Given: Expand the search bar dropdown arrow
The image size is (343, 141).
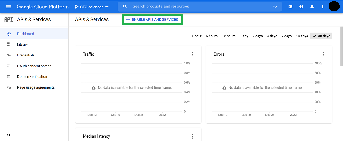Looking at the screenshot, I should (x=275, y=7).
